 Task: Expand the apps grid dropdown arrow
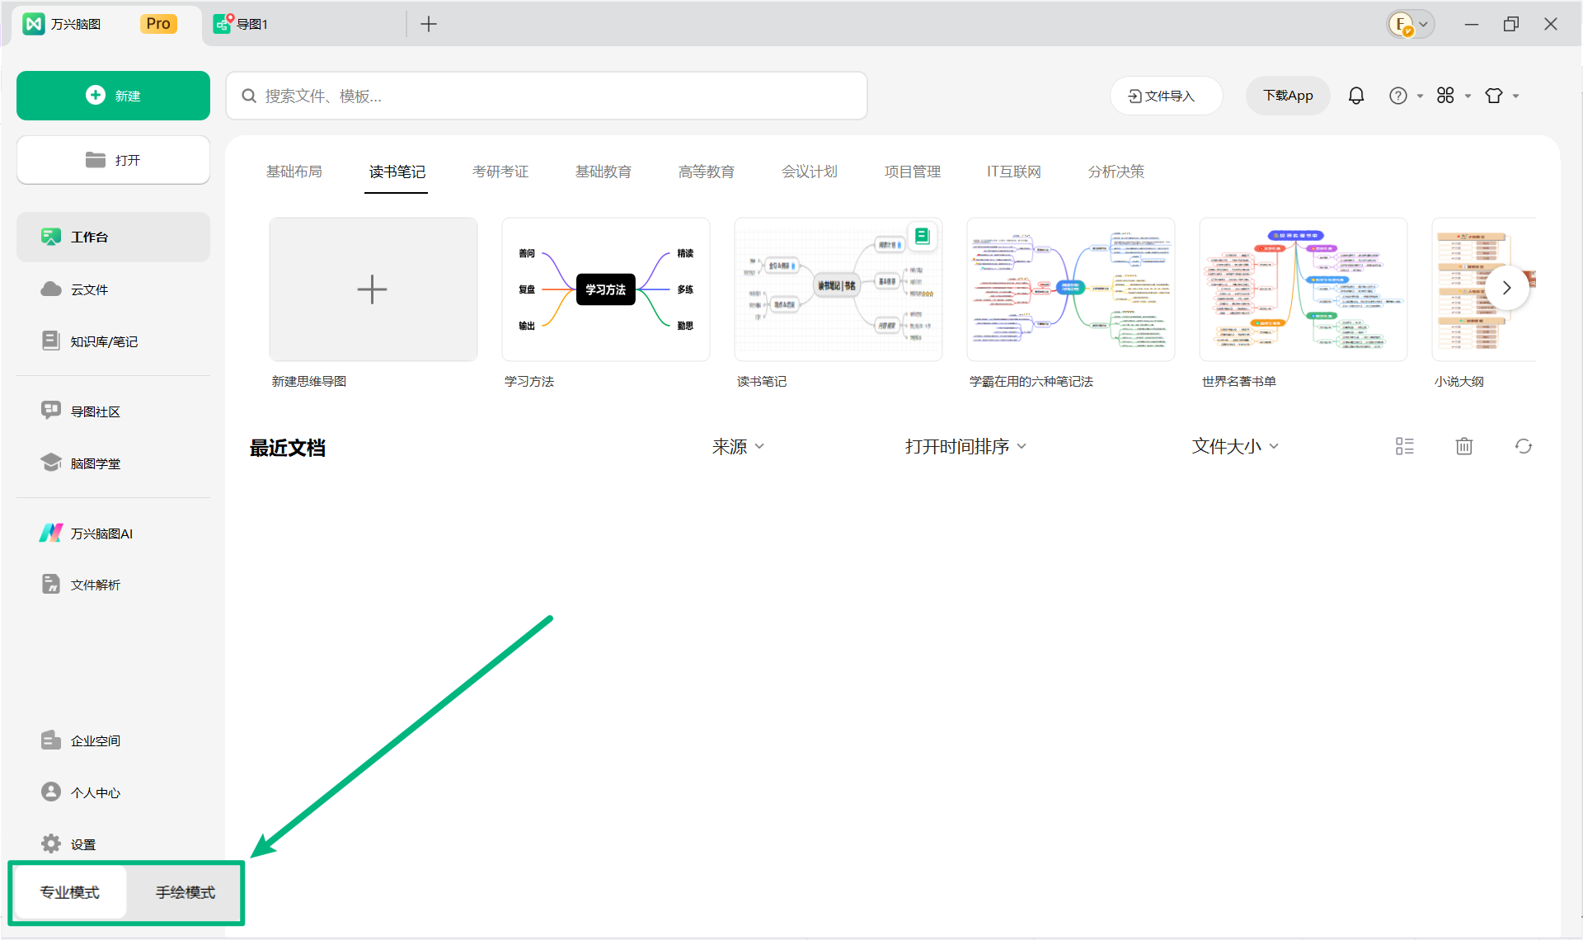click(1468, 96)
